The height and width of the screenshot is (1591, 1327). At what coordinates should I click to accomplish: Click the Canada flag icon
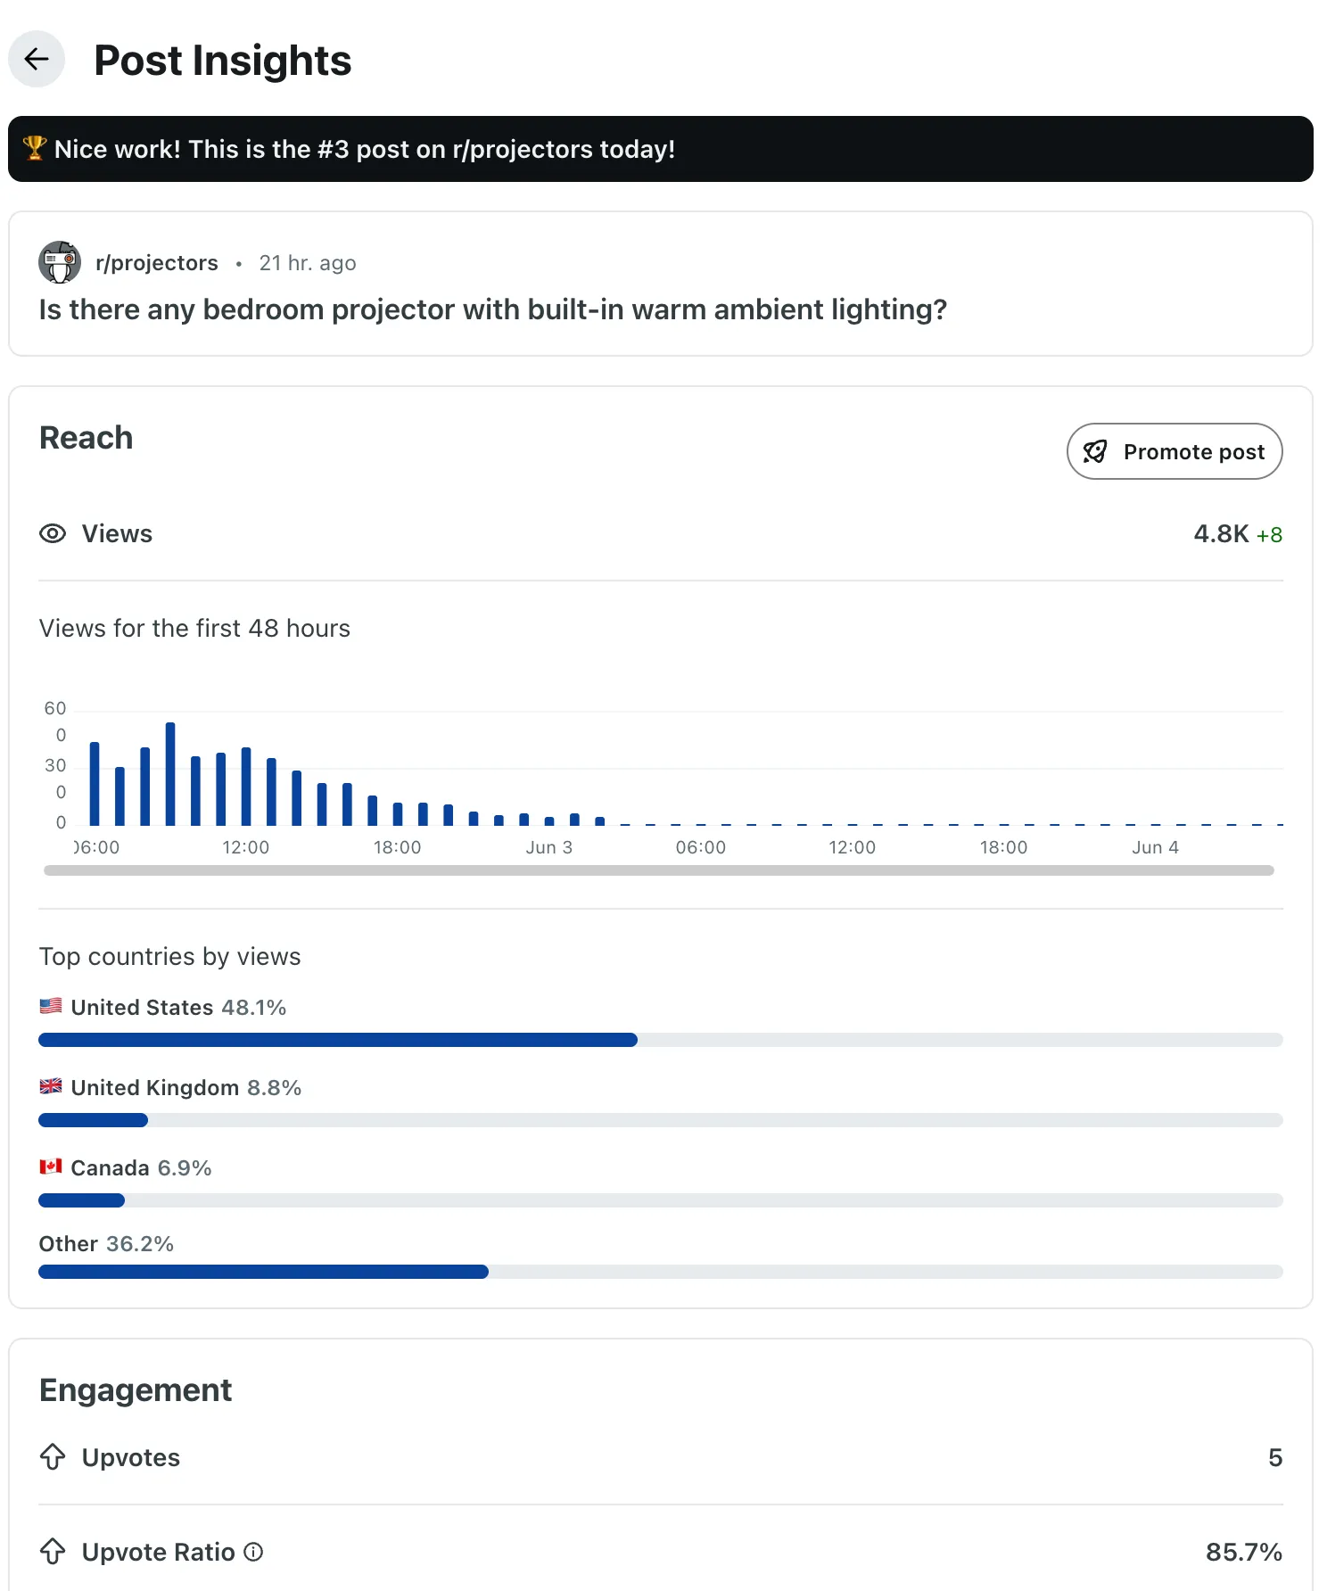coord(51,1166)
